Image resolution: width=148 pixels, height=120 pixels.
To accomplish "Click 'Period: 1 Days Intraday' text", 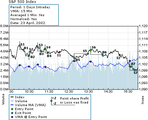I will pyautogui.click(x=30, y=7).
